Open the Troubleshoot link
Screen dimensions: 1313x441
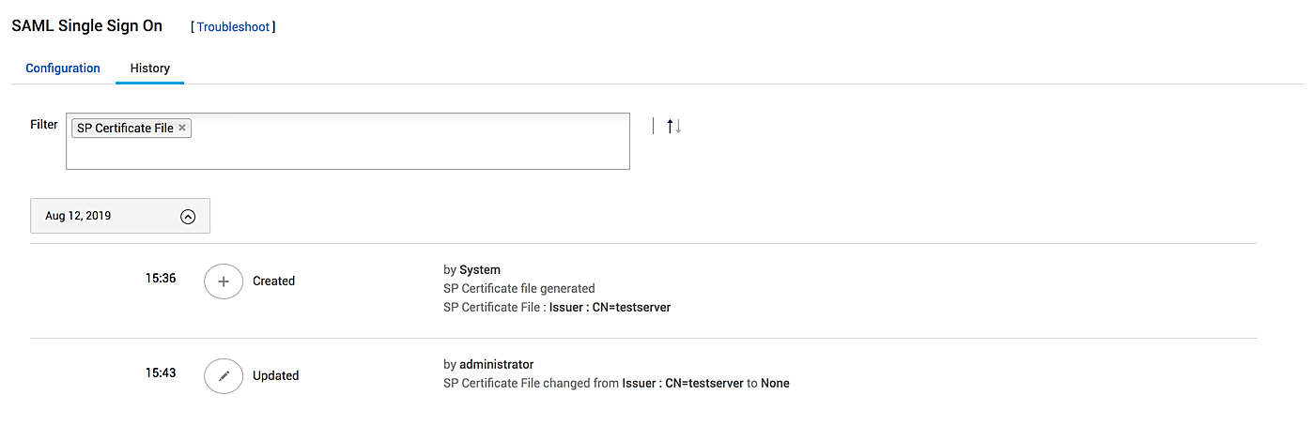(x=233, y=27)
